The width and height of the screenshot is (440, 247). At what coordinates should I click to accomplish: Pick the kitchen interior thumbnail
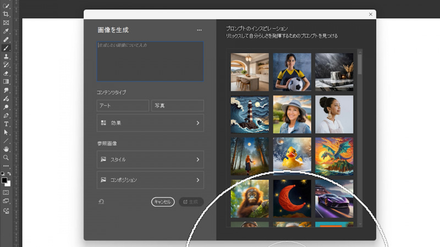click(250, 72)
